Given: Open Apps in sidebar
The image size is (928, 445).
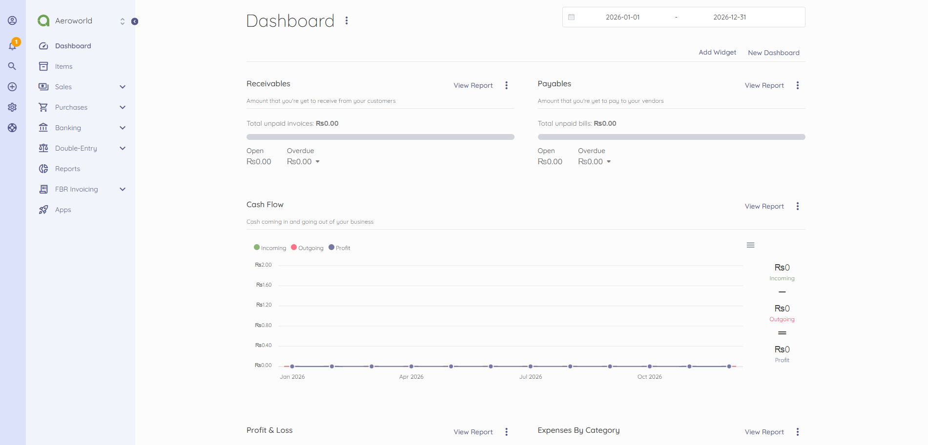Looking at the screenshot, I should (x=63, y=210).
